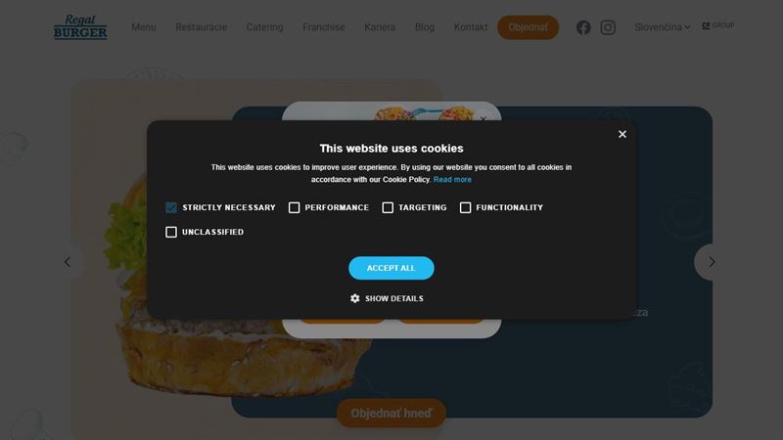The height and width of the screenshot is (440, 783).
Task: Open the Facebook page icon
Action: click(x=583, y=27)
